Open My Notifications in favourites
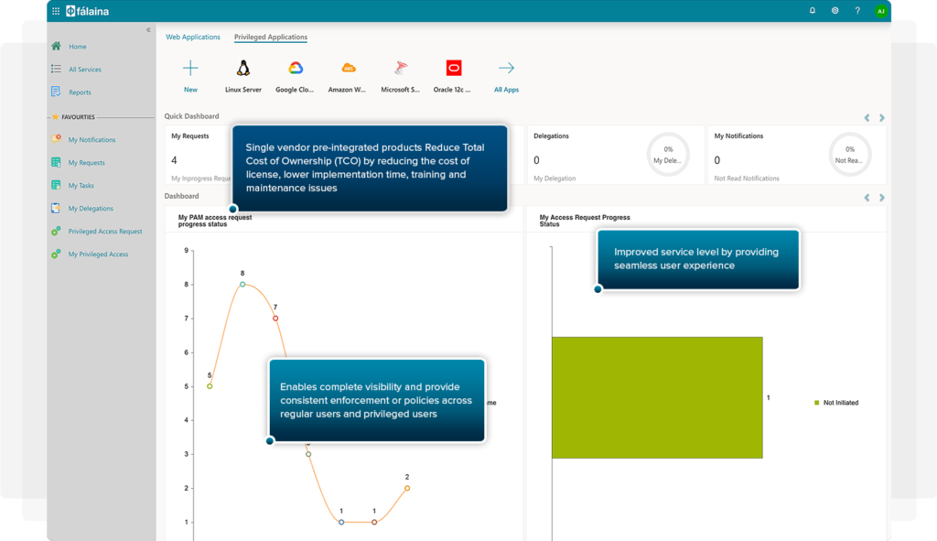Screen dimensions: 937x541 click(92, 140)
